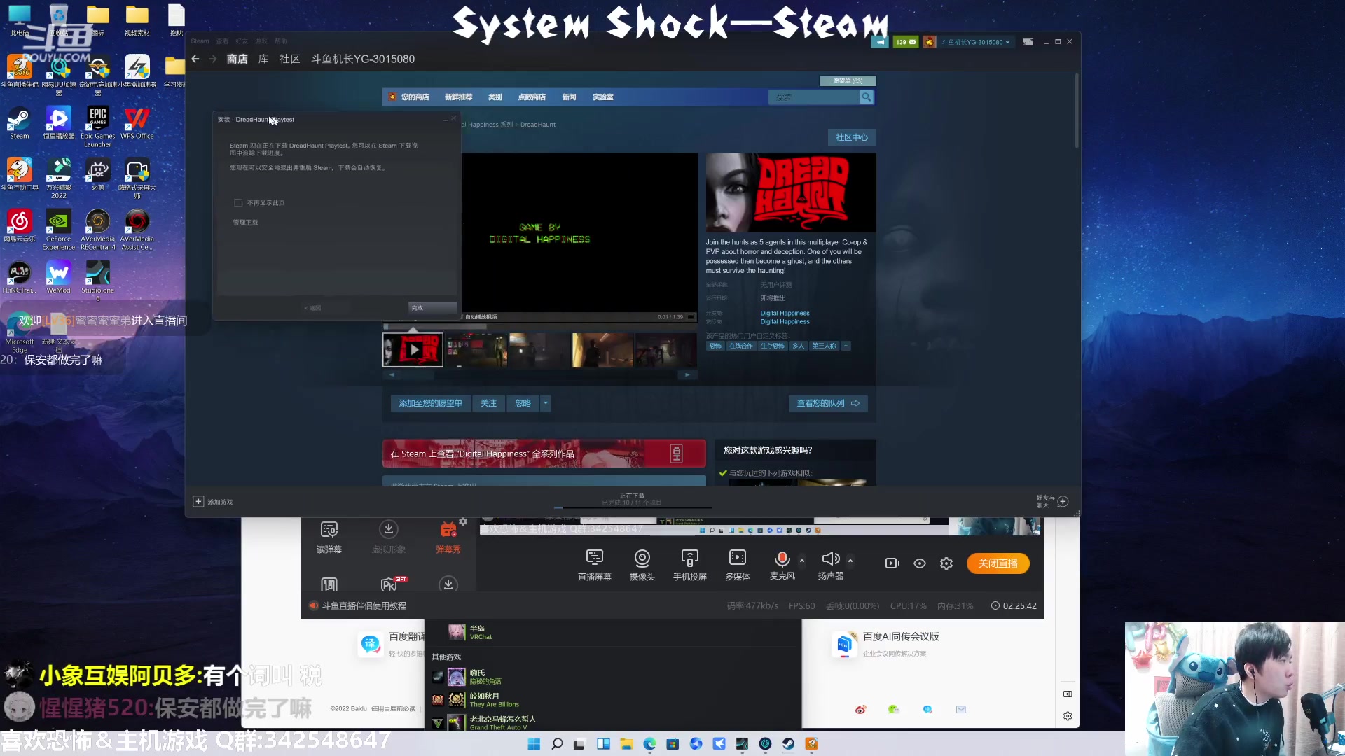Select the live screen capture source (直播屏幕)
Viewport: 1345px width, 756px height.
pyautogui.click(x=595, y=565)
